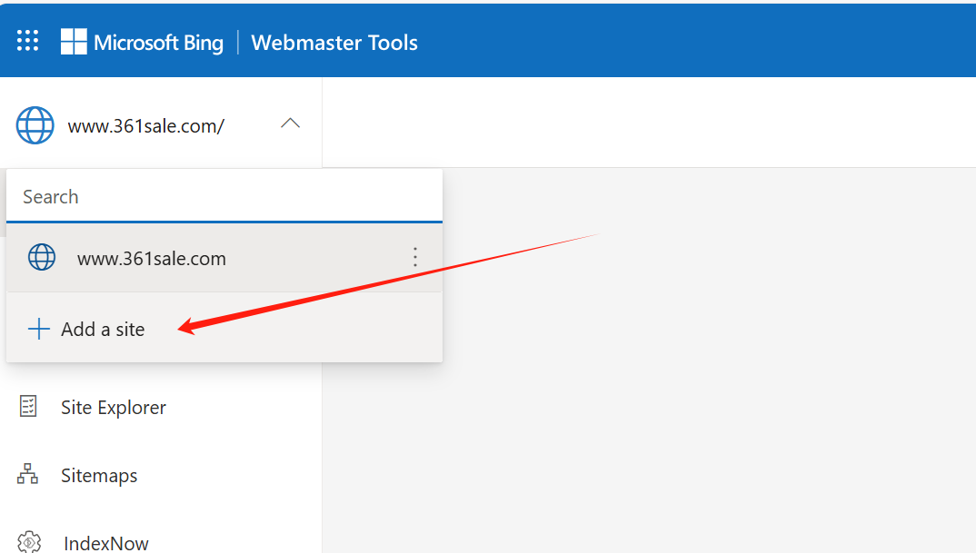976x553 pixels.
Task: Click the Webmaster Tools header title
Action: click(334, 43)
